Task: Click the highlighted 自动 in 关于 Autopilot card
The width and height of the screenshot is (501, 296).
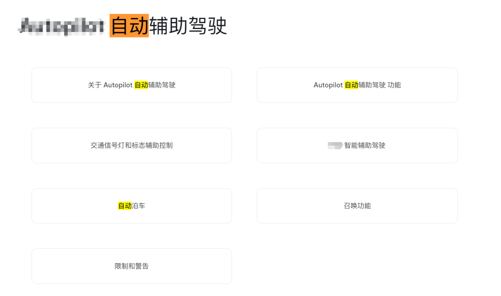Action: pyautogui.click(x=141, y=85)
